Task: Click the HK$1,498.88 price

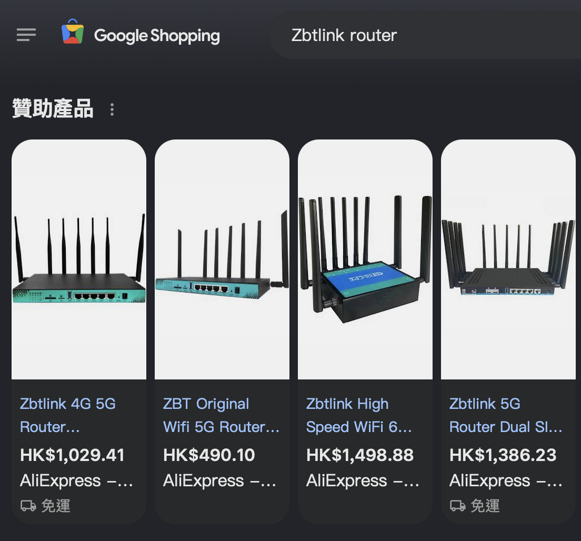Action: pyautogui.click(x=360, y=455)
